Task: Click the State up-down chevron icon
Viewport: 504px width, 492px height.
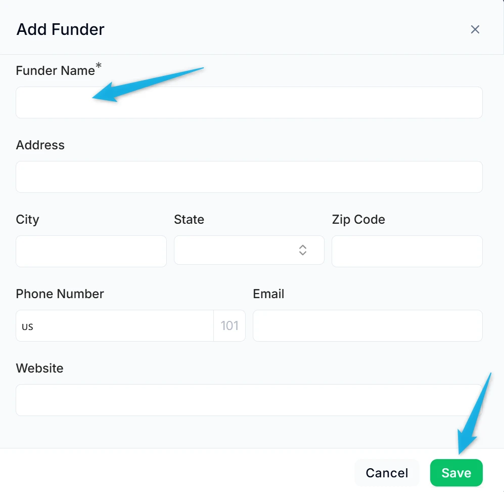Action: 302,250
